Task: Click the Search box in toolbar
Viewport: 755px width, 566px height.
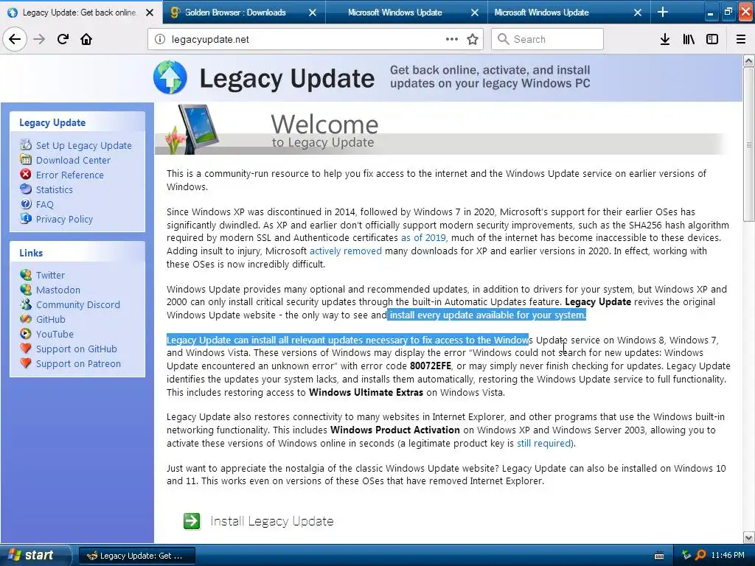Action: pos(547,39)
